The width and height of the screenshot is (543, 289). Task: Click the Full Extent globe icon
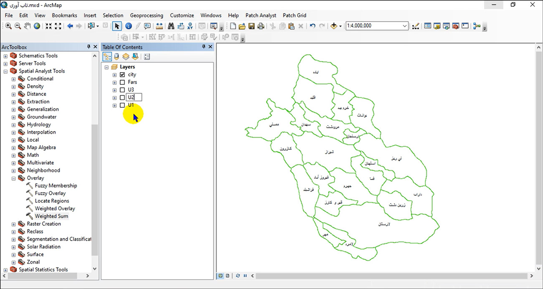37,26
